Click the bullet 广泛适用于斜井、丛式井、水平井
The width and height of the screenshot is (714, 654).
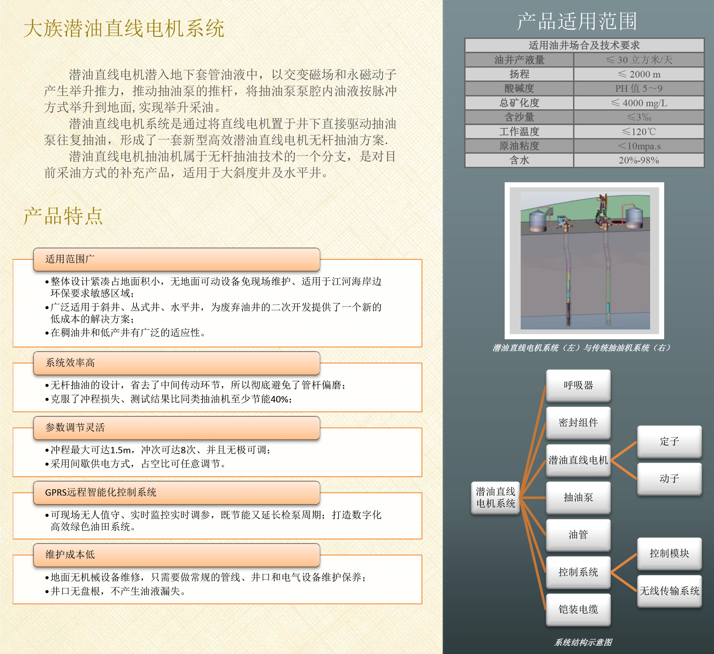pos(213,313)
